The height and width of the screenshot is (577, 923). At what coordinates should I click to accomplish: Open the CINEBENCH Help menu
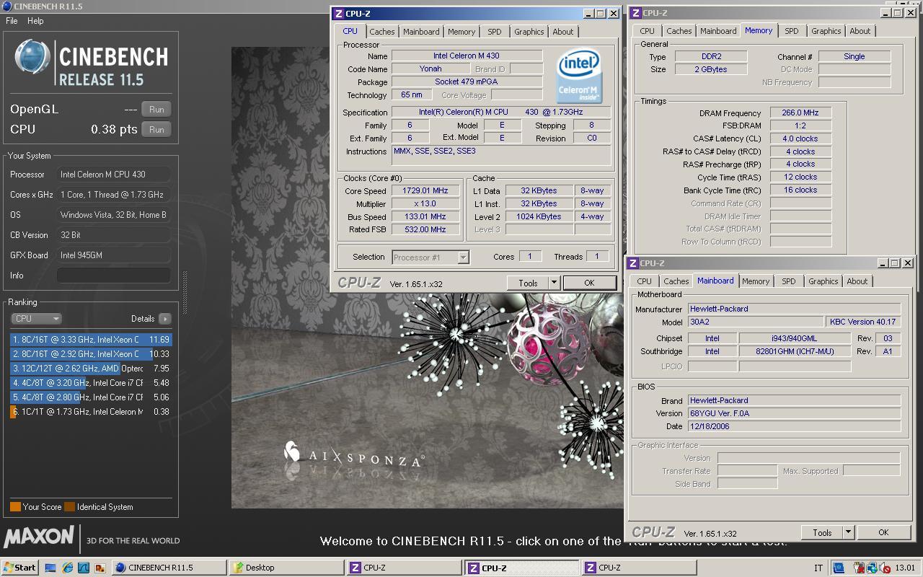pyautogui.click(x=35, y=21)
